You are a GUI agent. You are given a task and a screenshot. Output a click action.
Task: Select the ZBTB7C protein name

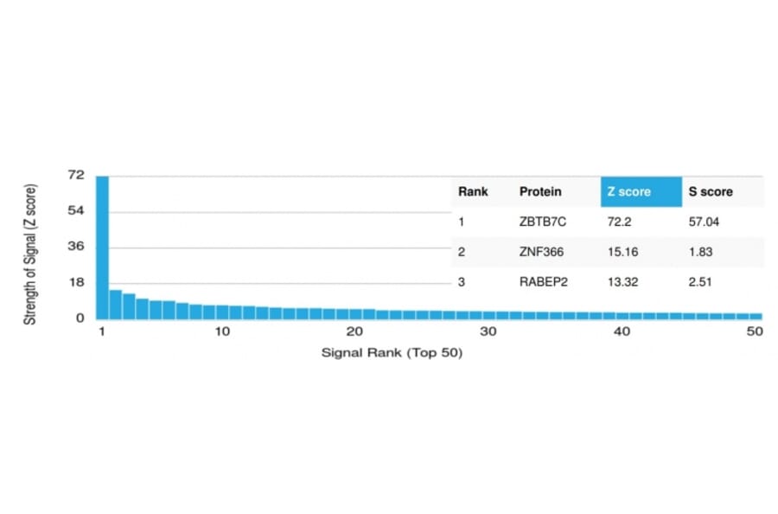point(543,222)
